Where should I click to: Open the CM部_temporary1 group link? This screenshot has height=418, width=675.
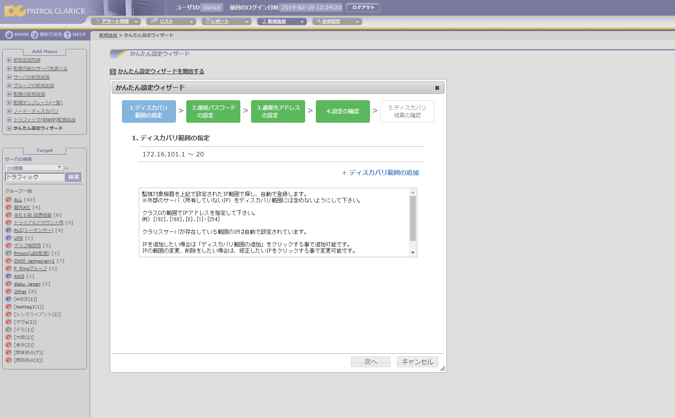point(34,261)
